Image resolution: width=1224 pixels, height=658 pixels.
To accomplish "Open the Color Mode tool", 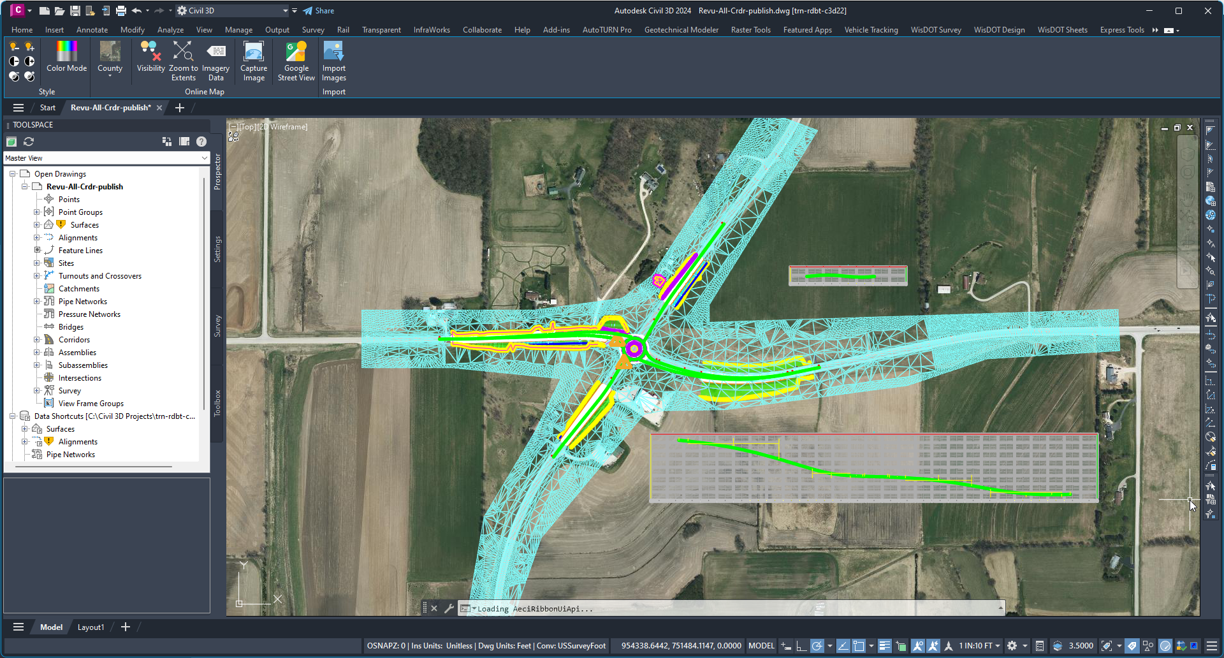I will pos(66,56).
